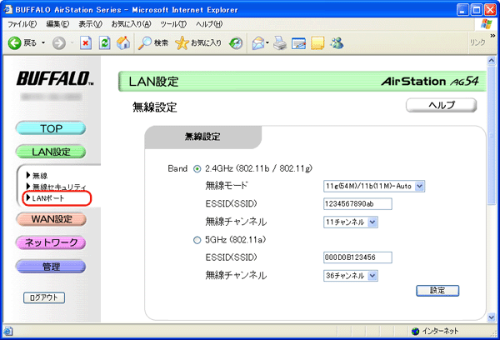The width and height of the screenshot is (500, 340).
Task: Select the 2.4GHz band radio button
Action: [x=197, y=168]
